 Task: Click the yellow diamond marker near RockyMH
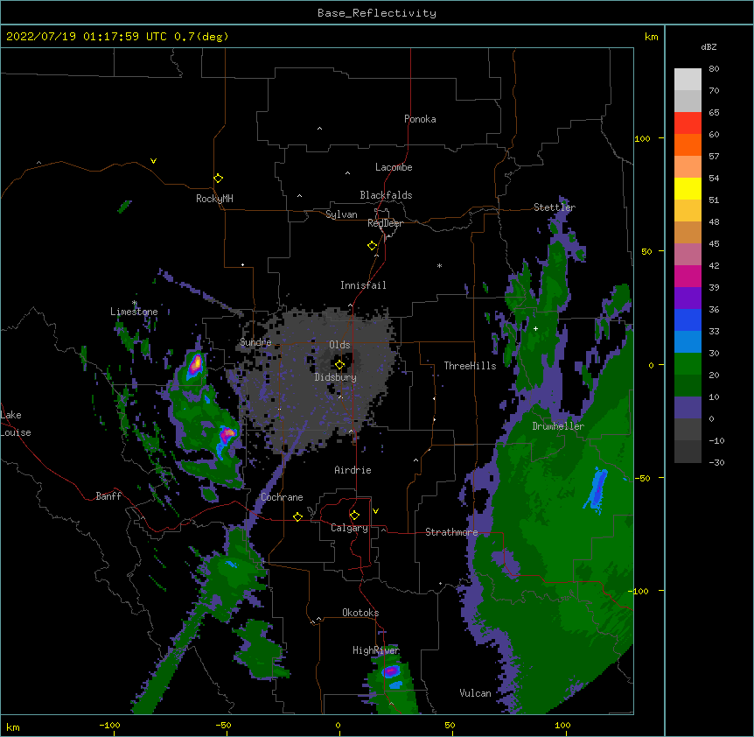pos(218,179)
